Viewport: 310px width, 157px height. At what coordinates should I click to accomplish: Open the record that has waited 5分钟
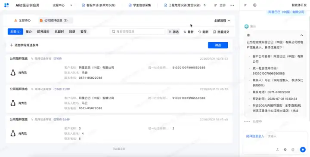tap(119, 129)
